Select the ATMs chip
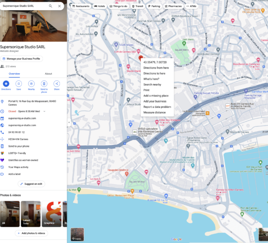Screen dimensions: 268x243 (191, 6)
